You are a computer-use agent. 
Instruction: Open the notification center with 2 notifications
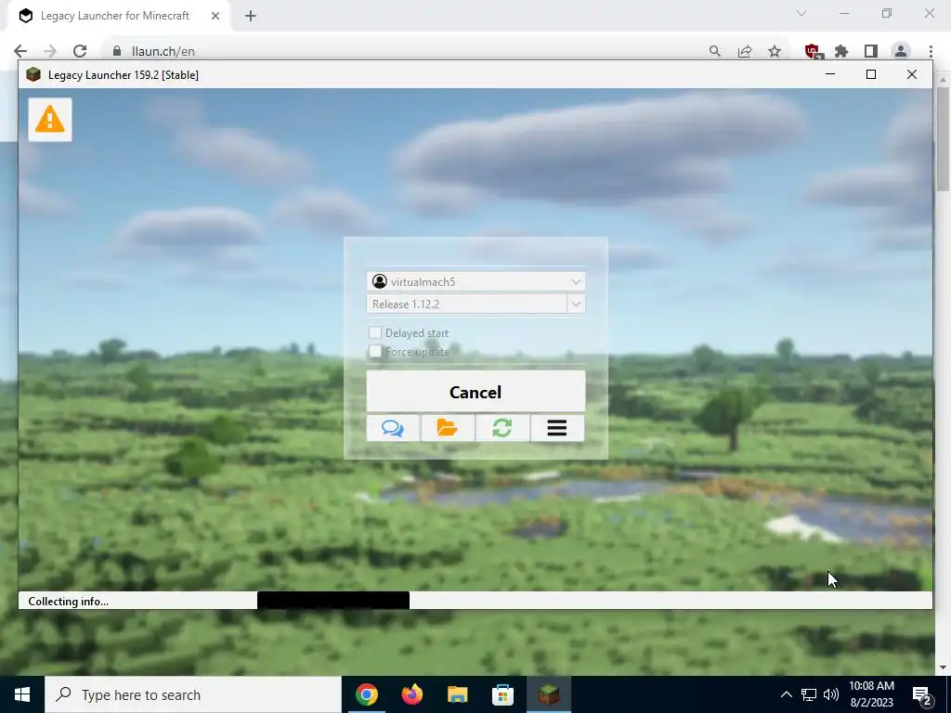pyautogui.click(x=922, y=694)
